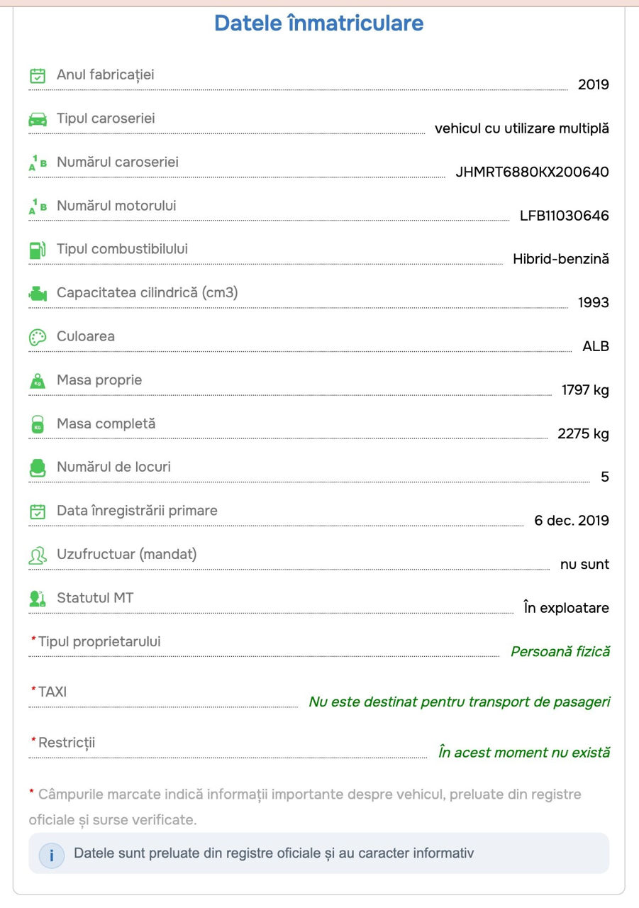Click the Datele înmatriculare heading
The width and height of the screenshot is (639, 908).
(319, 23)
